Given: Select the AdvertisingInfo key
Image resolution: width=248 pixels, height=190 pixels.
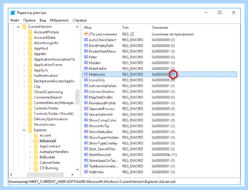Looking at the screenshot, I should tap(46, 43).
